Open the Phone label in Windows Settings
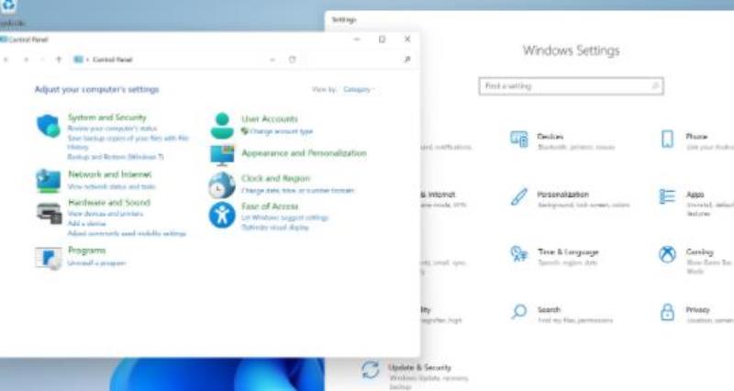Image resolution: width=734 pixels, height=391 pixels. pyautogui.click(x=696, y=136)
